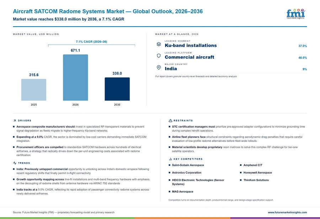Click the FMI logo
Image resolution: width=320 pixels, height=219 pixels.
(x=296, y=14)
